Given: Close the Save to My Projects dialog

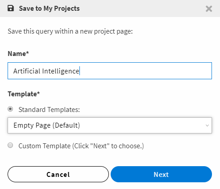Looking at the screenshot, I should pyautogui.click(x=209, y=9).
